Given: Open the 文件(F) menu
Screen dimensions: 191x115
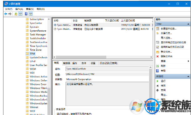Looking at the screenshot, I should (9, 9).
